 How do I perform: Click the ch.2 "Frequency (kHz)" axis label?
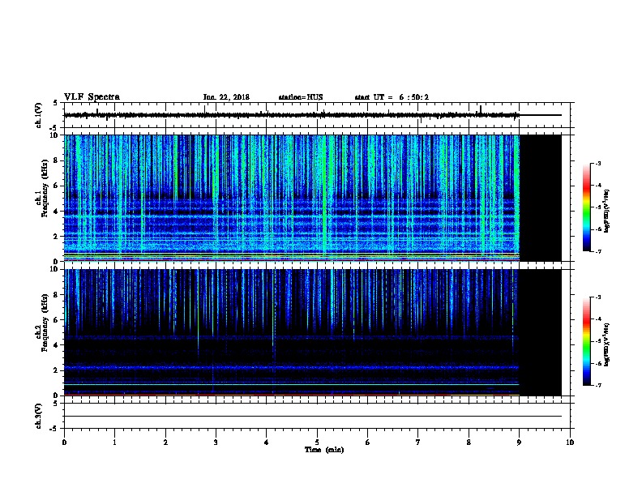coord(45,323)
